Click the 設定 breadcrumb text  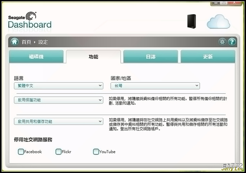43,42
